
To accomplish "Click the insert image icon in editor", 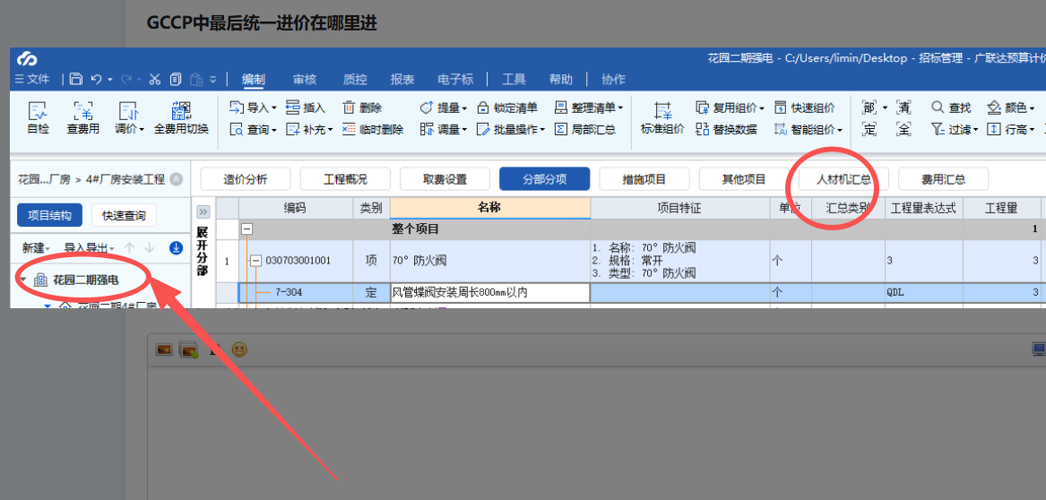I will (x=164, y=349).
